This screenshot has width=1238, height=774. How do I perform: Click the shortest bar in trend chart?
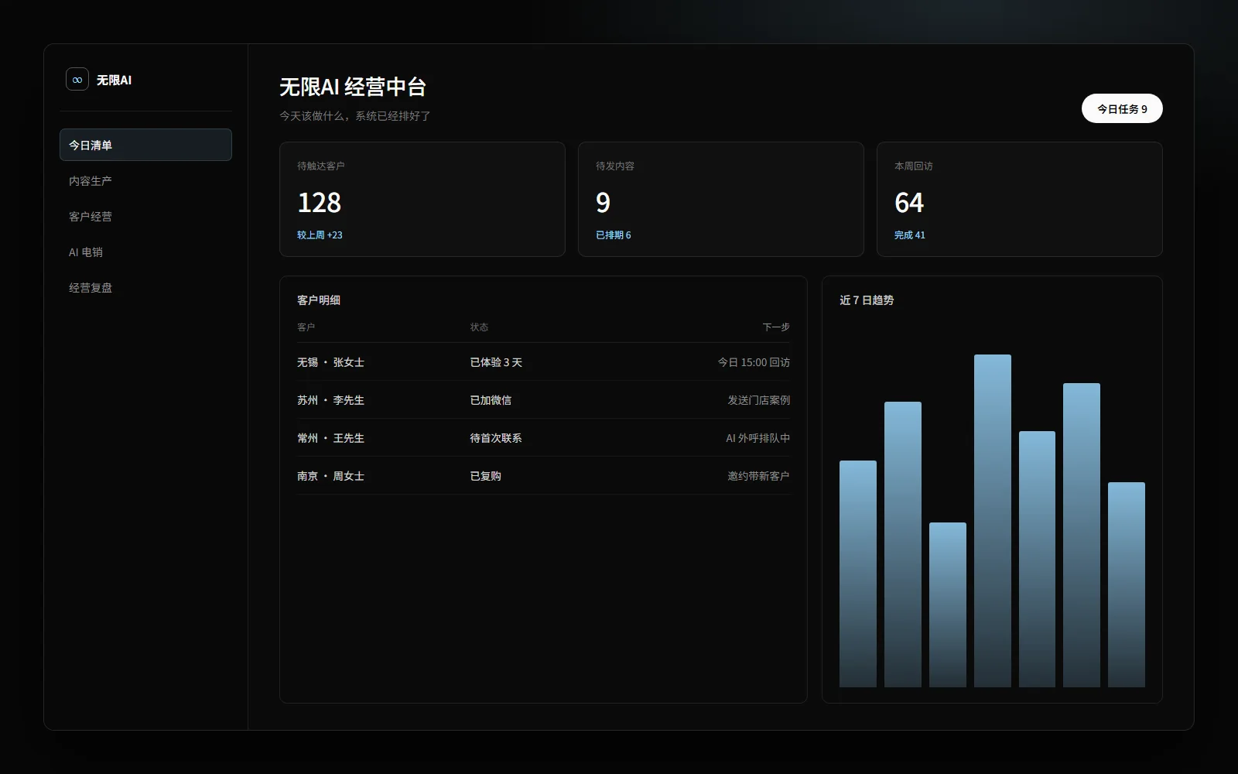[x=948, y=604]
